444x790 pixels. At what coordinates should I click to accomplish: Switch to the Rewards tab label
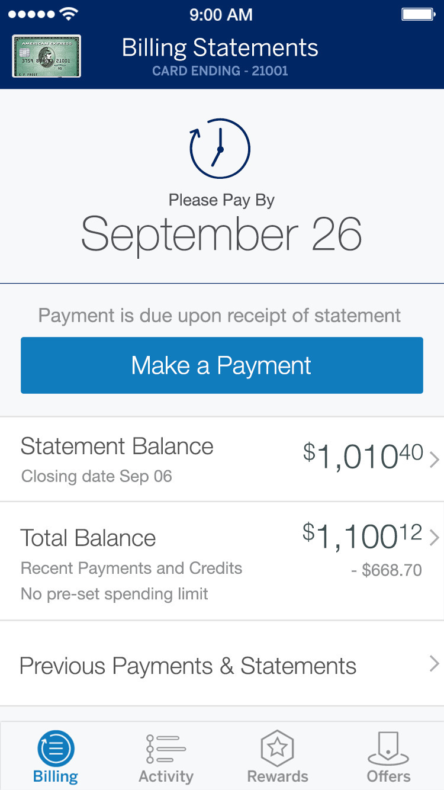coord(277,776)
